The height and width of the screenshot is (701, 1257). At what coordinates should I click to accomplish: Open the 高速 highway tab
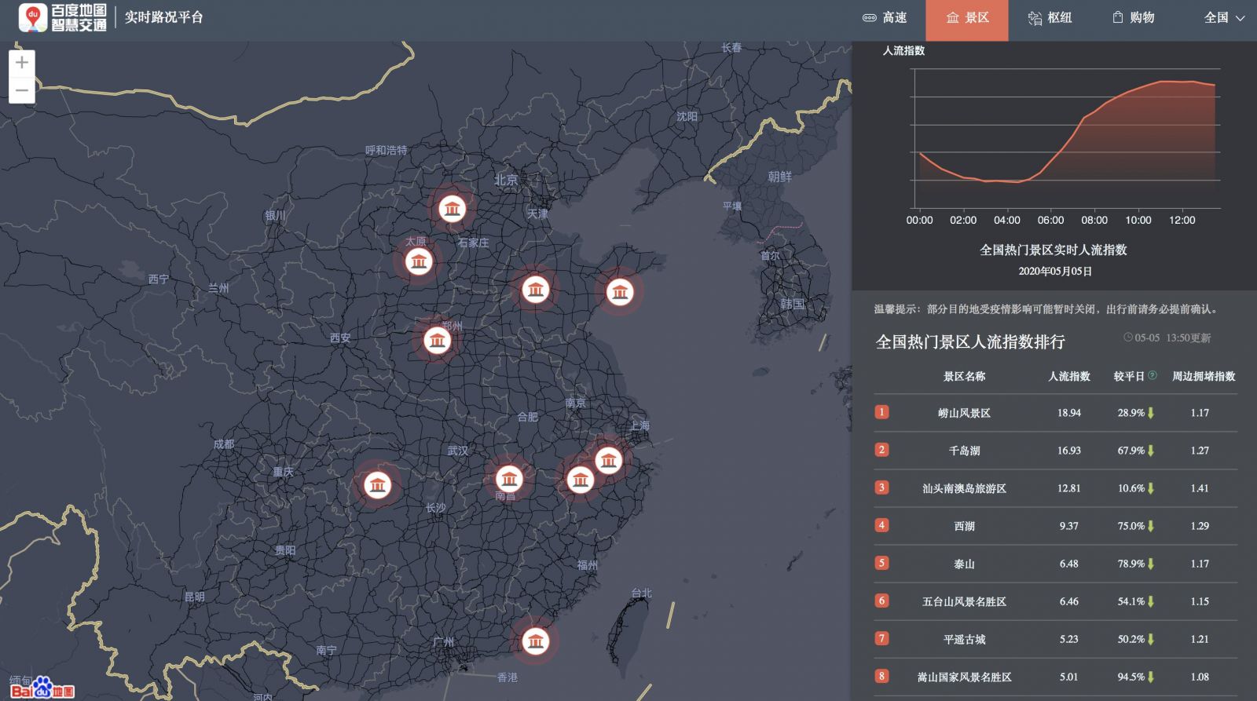coord(885,17)
